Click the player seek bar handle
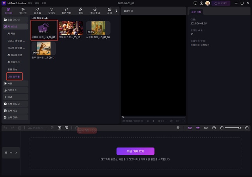This screenshot has height=177, width=252. [x=122, y=117]
